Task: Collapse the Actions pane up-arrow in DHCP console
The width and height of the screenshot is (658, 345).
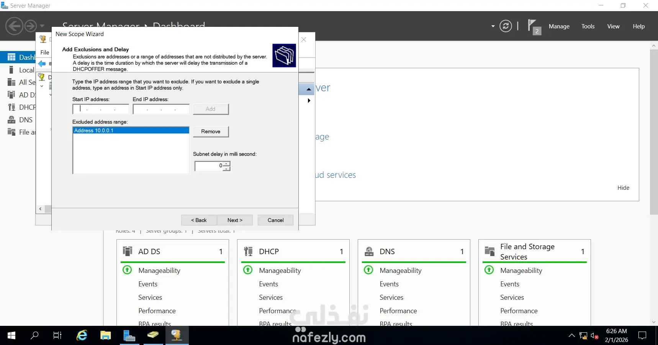Action: (309, 89)
